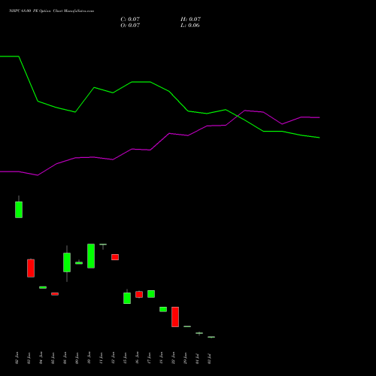The height and width of the screenshot is (376, 376).
Task: Click the large red candlestick for 22 Jun
Action: coord(175,317)
